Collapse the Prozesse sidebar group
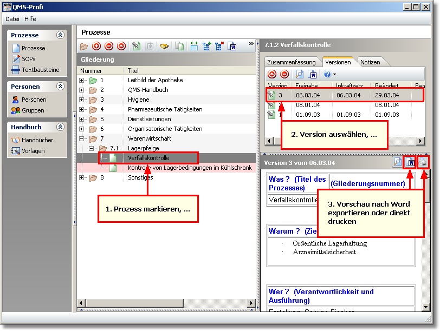Viewport: 440px width, 331px height. click(60, 35)
